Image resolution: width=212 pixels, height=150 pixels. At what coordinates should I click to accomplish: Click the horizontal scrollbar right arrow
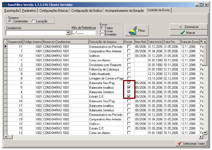(201, 137)
